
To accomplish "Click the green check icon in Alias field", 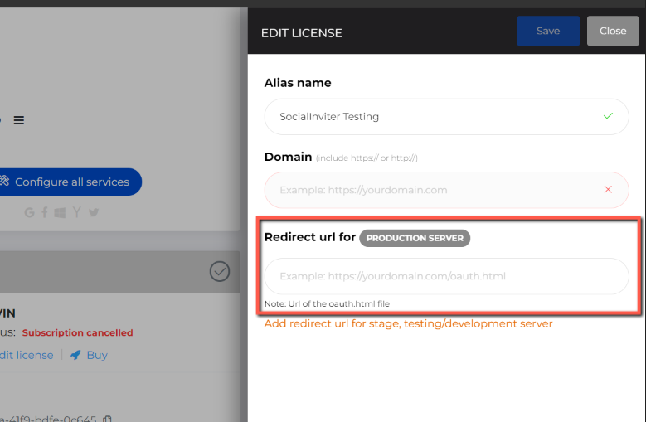I will (x=608, y=116).
